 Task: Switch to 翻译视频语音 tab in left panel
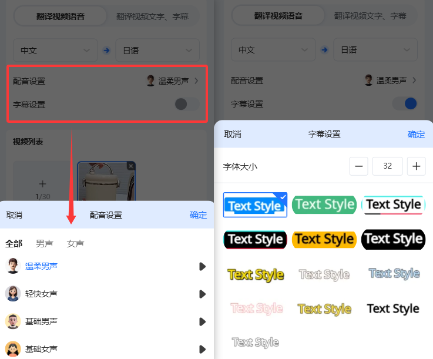point(60,16)
